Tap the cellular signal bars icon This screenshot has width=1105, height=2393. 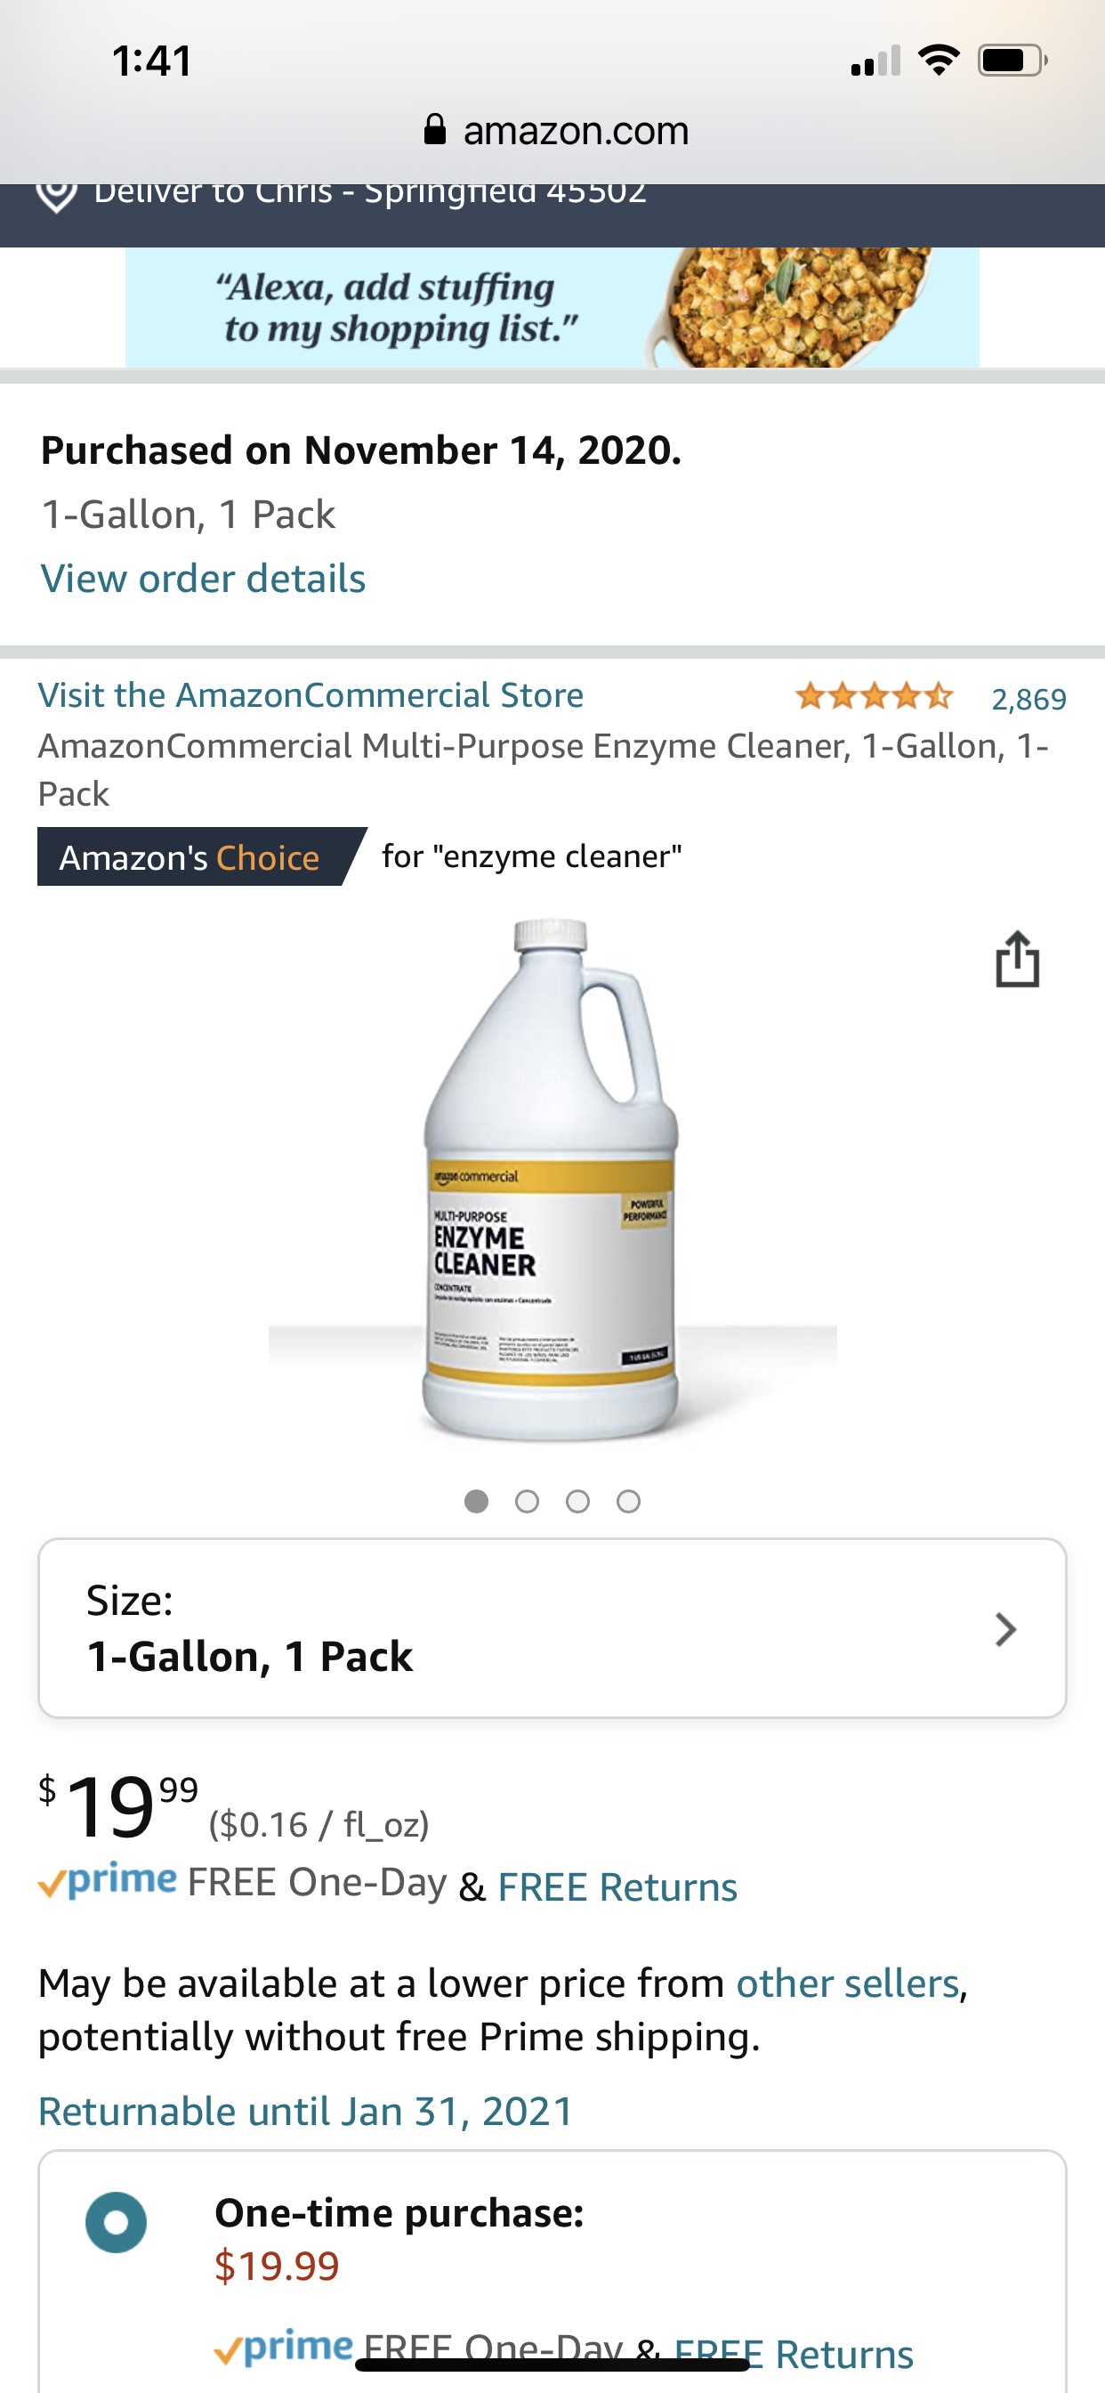tap(875, 61)
